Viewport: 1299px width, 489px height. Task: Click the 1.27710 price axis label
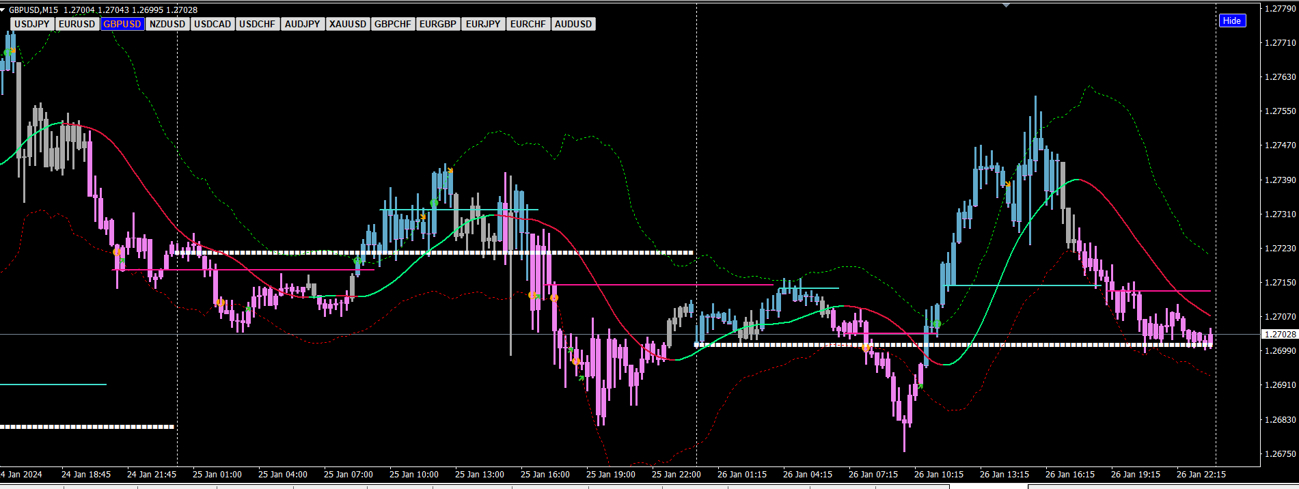click(x=1280, y=42)
